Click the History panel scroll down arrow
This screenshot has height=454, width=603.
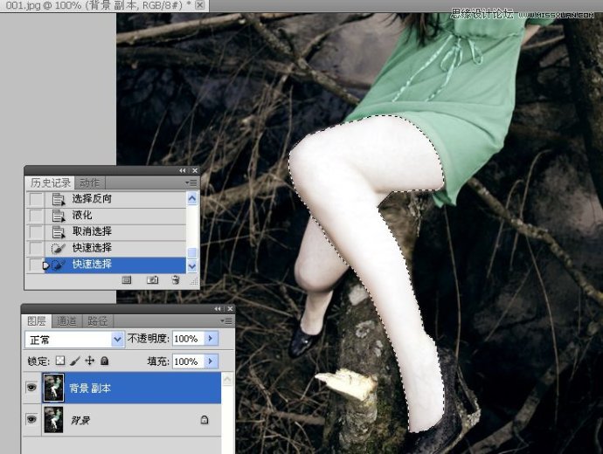point(192,265)
